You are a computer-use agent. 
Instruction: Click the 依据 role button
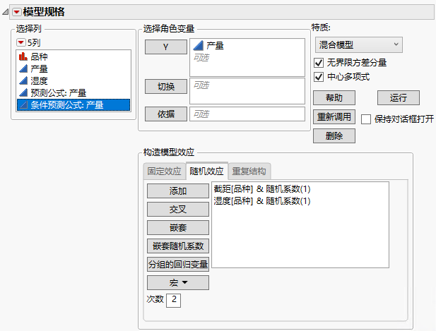tap(166, 114)
